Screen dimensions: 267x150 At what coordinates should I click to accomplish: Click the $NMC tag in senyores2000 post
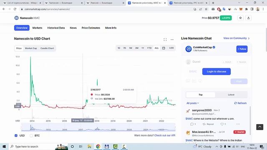pos(189,119)
